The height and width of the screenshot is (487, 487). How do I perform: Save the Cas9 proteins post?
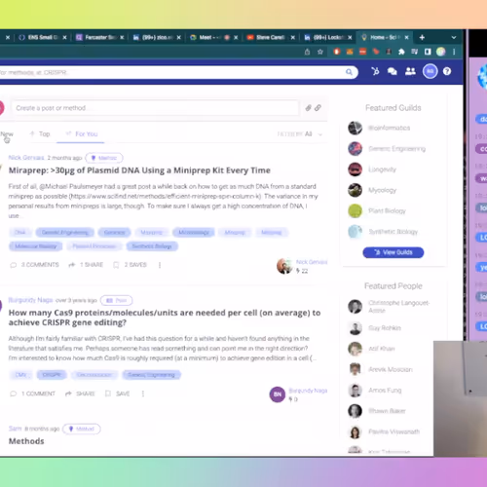[117, 393]
